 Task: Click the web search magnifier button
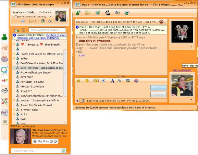click(64, 150)
